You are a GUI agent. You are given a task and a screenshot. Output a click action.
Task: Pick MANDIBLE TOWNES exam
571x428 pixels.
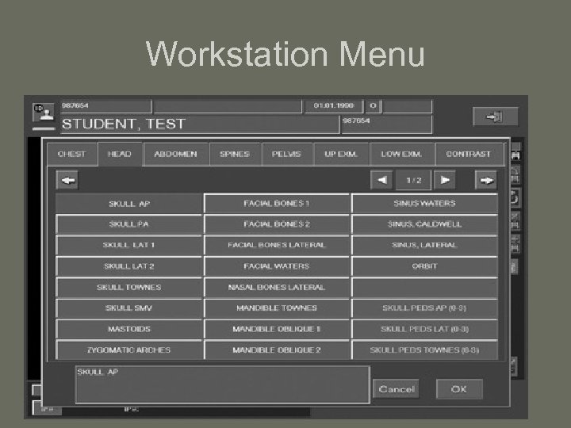pyautogui.click(x=277, y=308)
